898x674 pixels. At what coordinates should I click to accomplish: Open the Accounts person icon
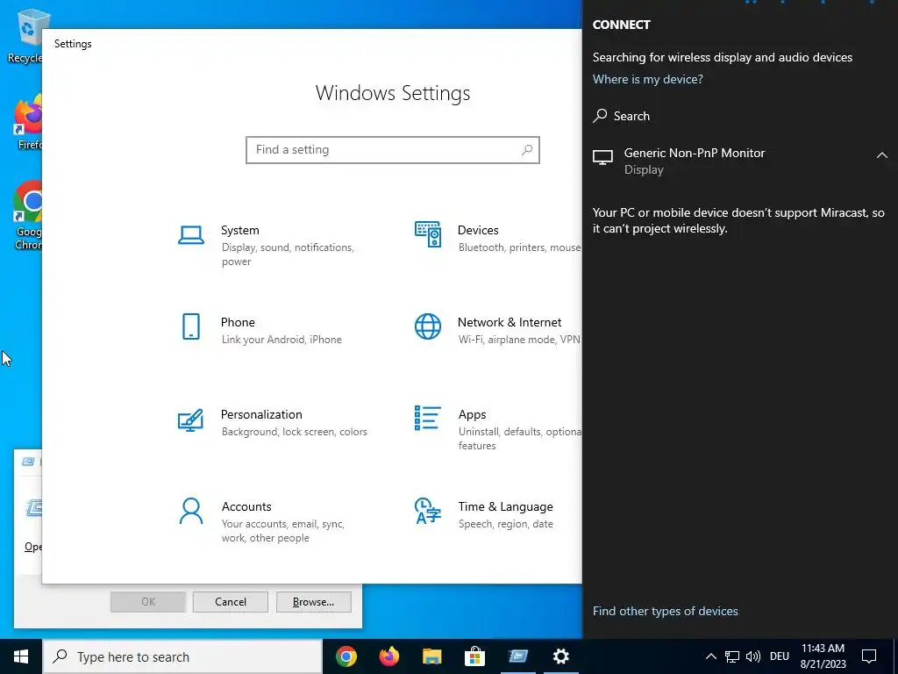tap(190, 511)
